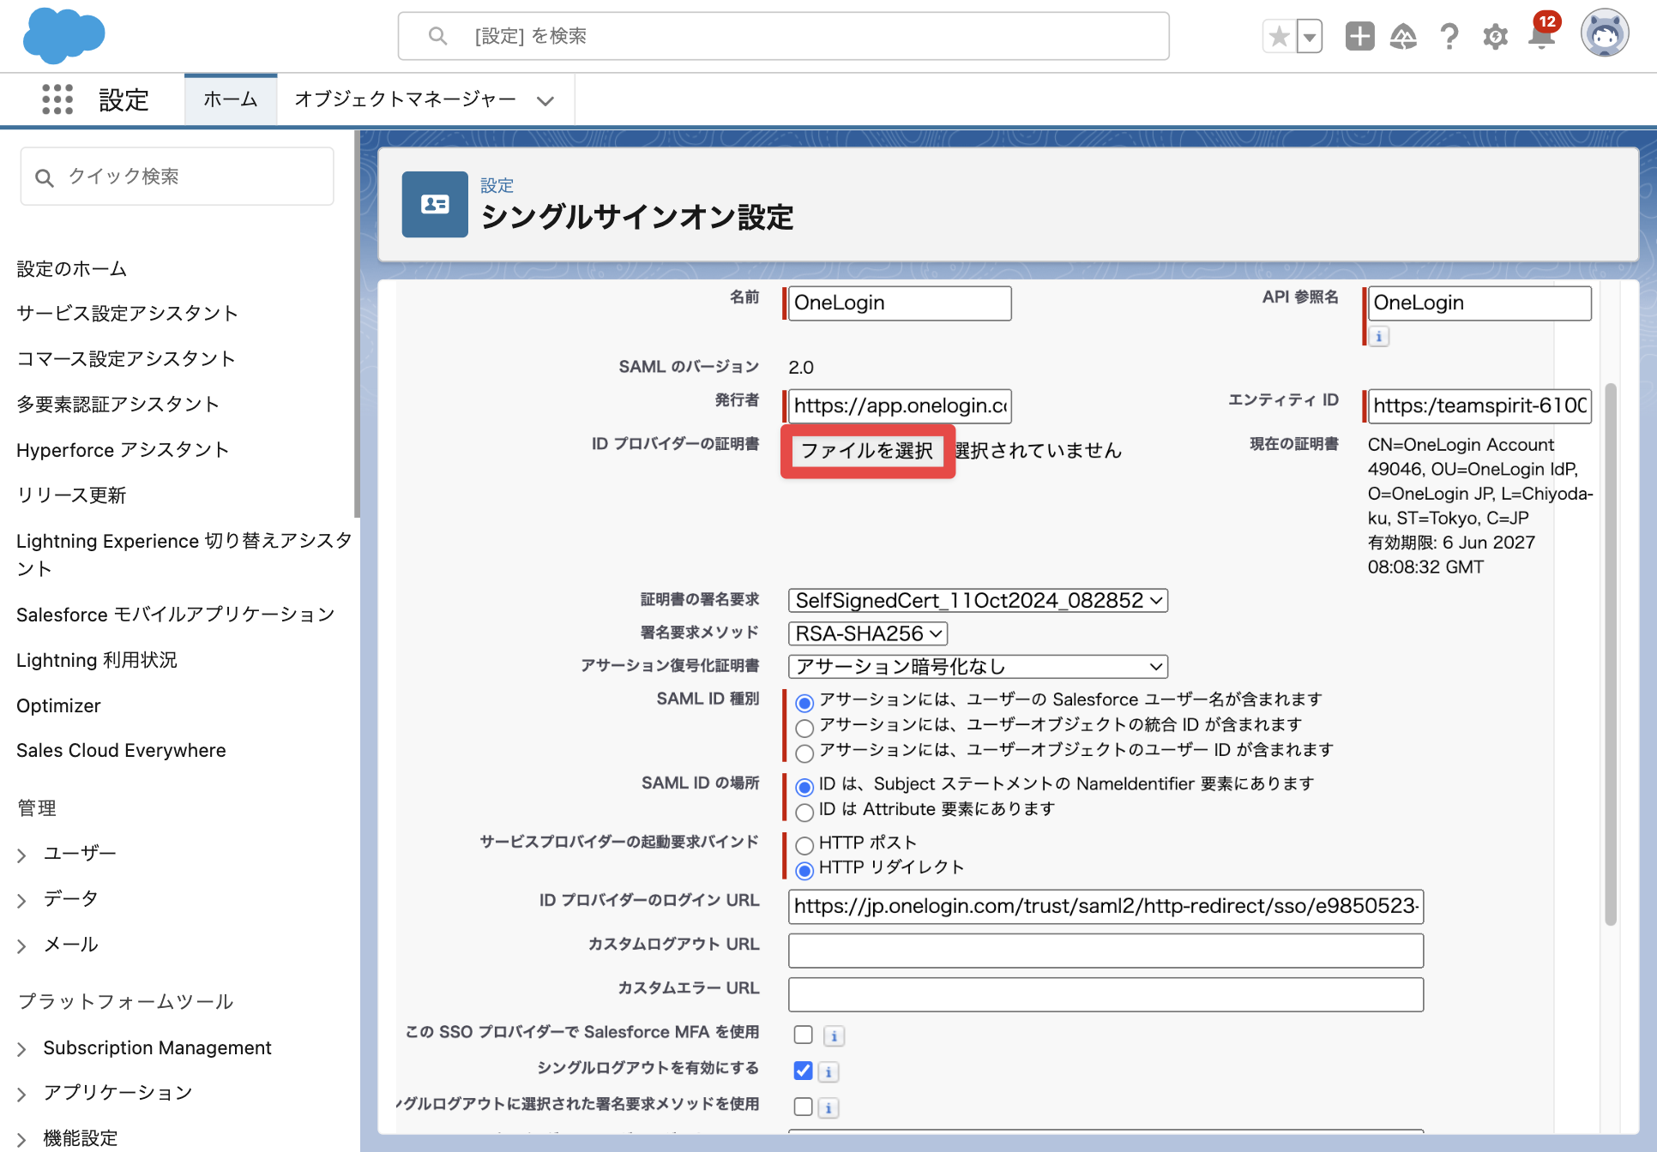Click the help question mark icon

pyautogui.click(x=1449, y=37)
